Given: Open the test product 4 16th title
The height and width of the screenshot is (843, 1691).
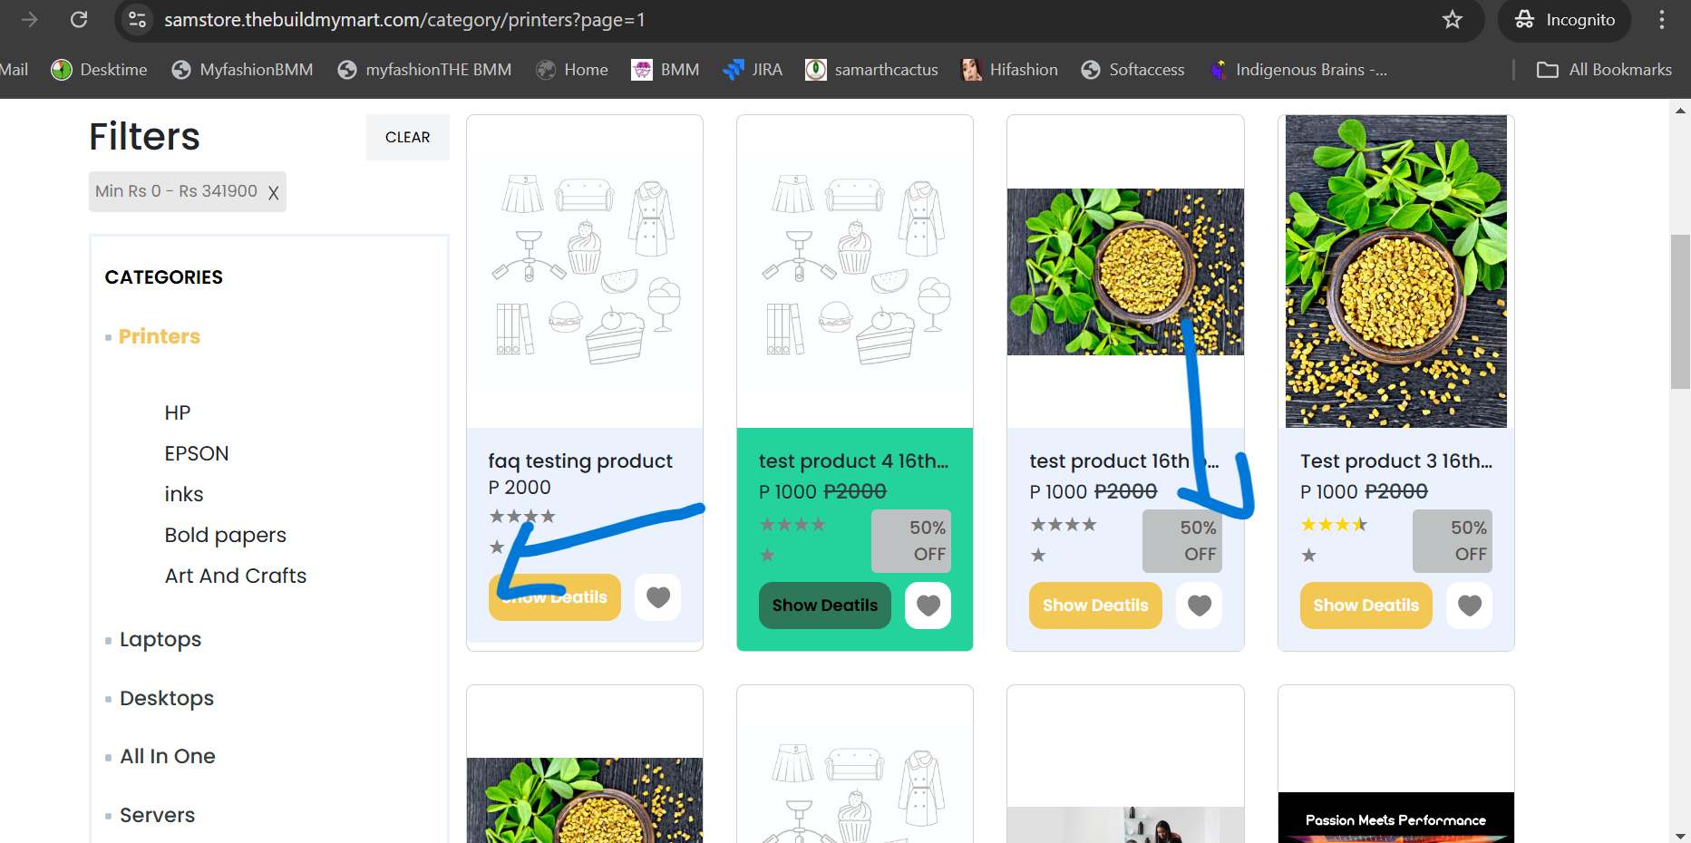Looking at the screenshot, I should tap(854, 461).
